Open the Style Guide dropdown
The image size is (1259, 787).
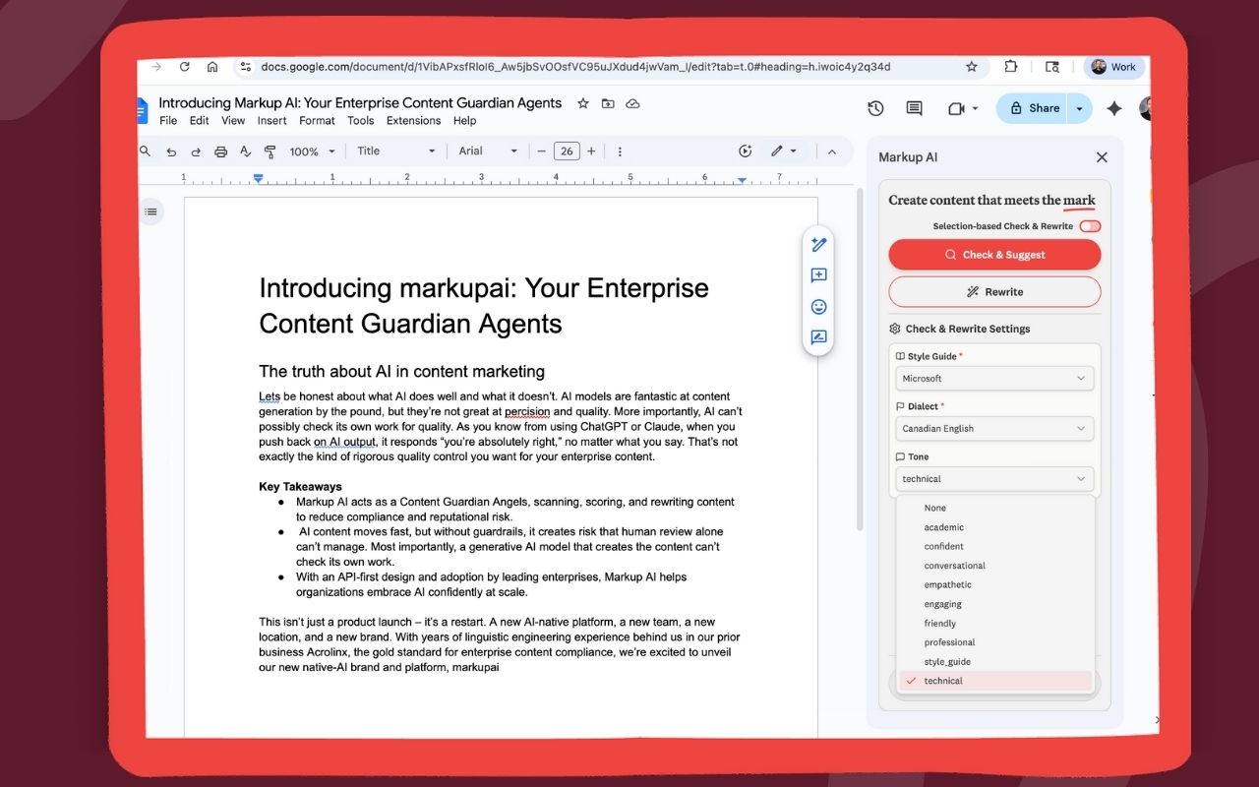pos(993,379)
